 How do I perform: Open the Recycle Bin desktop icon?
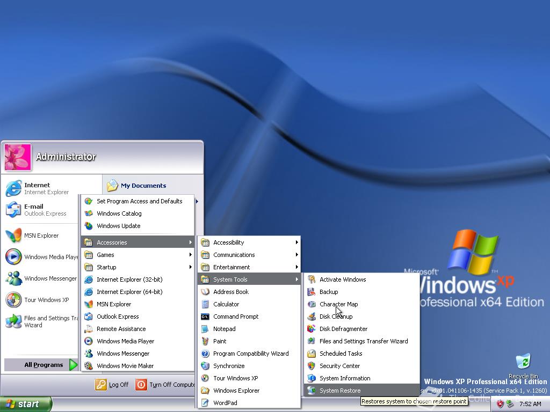523,362
